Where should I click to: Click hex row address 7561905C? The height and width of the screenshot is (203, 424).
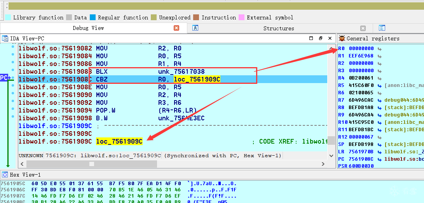pos(13,184)
